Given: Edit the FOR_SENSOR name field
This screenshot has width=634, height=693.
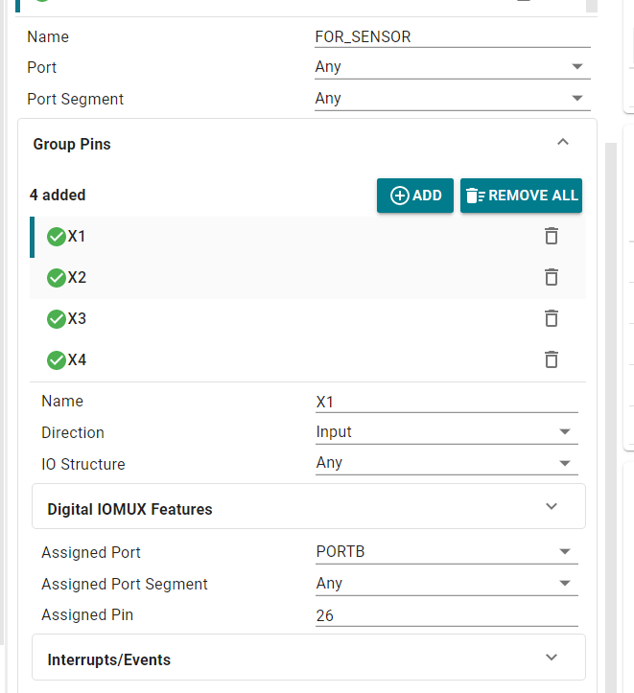Looking at the screenshot, I should [x=453, y=36].
